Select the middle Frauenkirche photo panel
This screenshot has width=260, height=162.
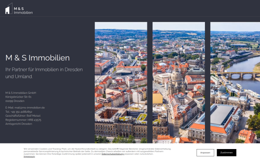point(179,83)
